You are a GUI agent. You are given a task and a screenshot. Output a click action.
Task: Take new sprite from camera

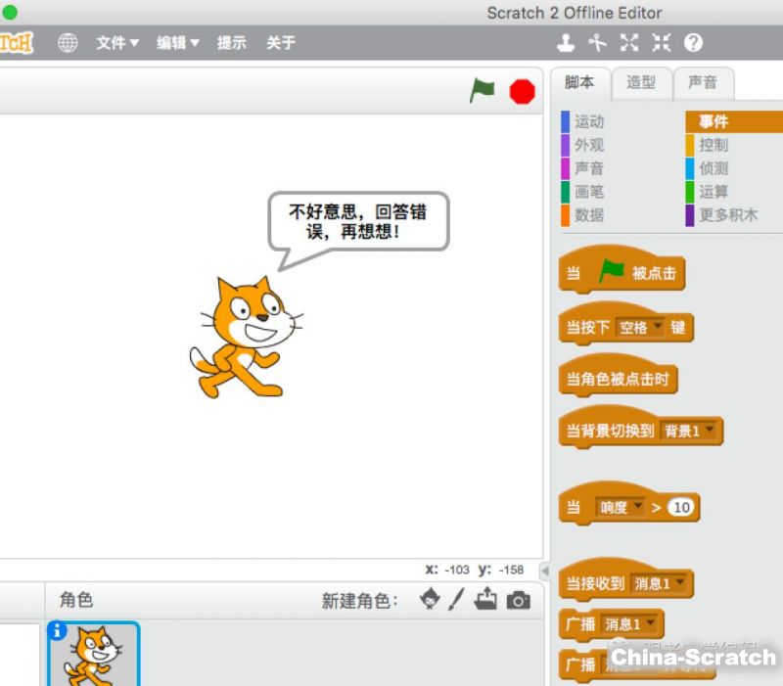[519, 601]
